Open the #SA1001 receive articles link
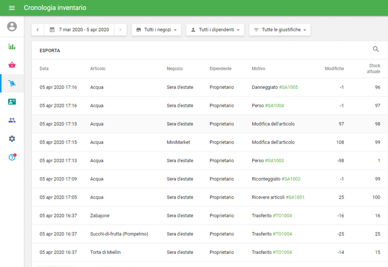Viewport: 388px width, 267px height. [295, 198]
